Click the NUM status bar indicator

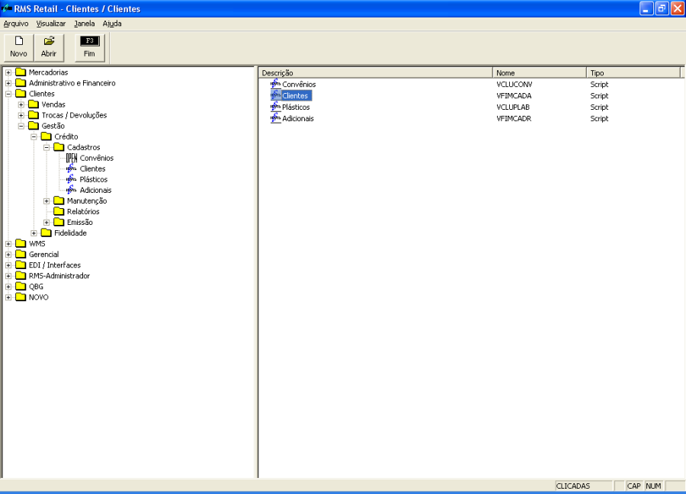tap(653, 486)
